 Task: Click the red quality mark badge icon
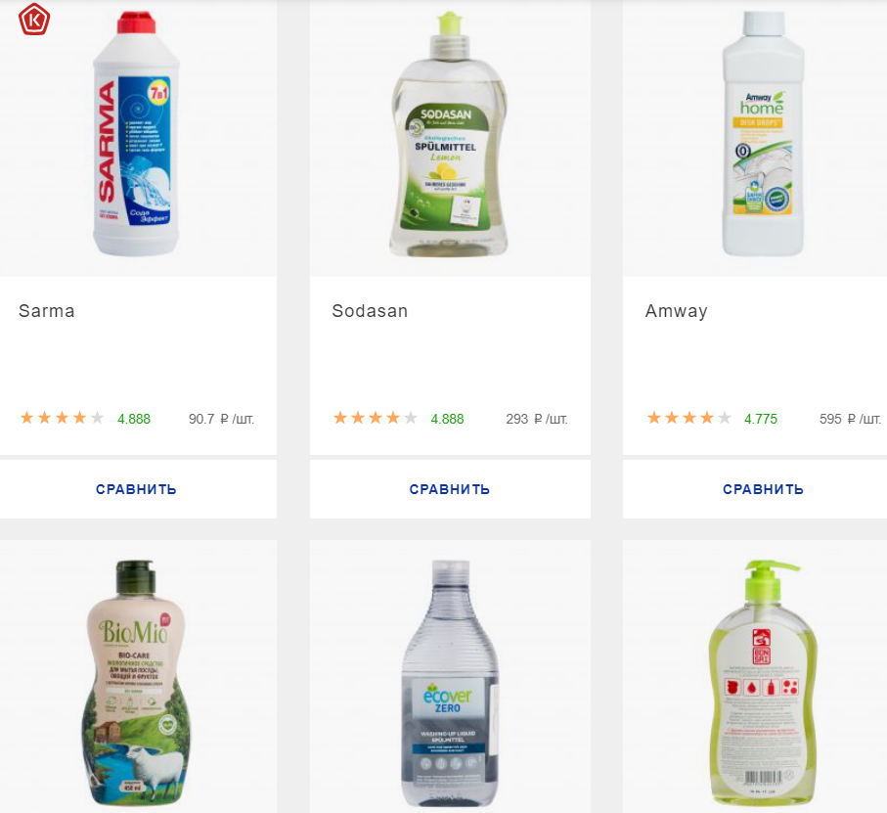(34, 20)
